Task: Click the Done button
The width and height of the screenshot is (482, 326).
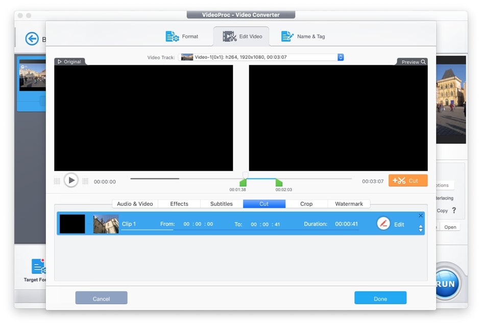Action: (380, 298)
